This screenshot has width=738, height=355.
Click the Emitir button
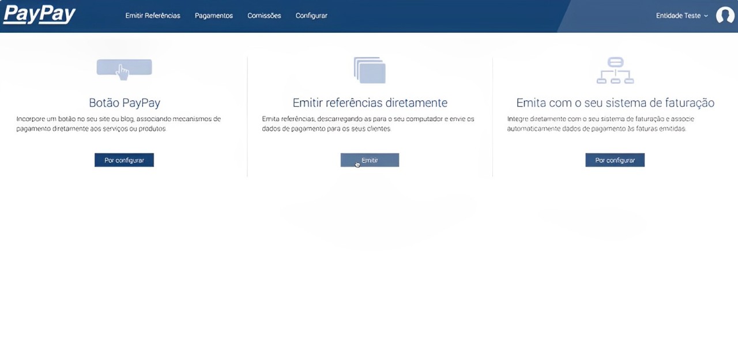click(x=370, y=160)
